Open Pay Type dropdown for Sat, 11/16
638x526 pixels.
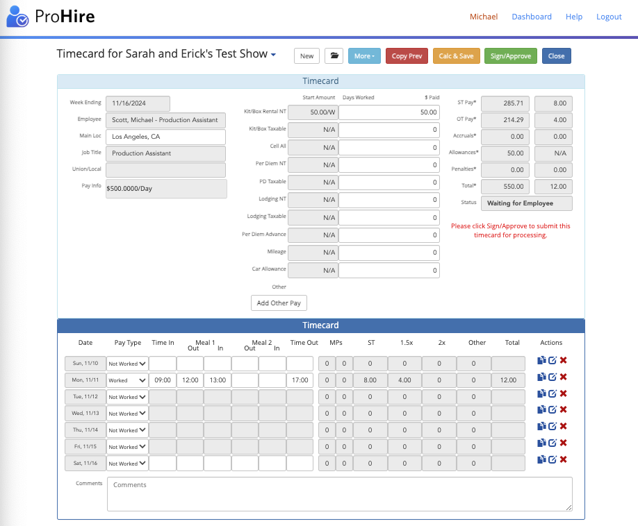pos(127,464)
